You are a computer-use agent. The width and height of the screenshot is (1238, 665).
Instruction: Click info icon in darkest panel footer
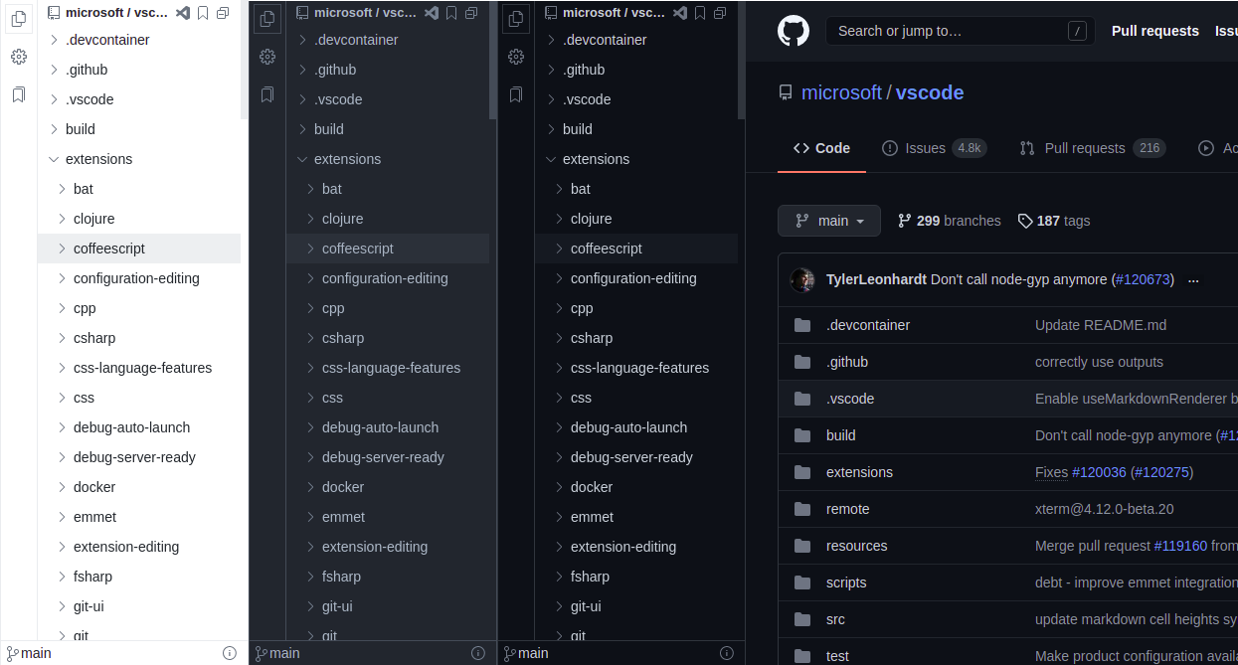tap(727, 653)
